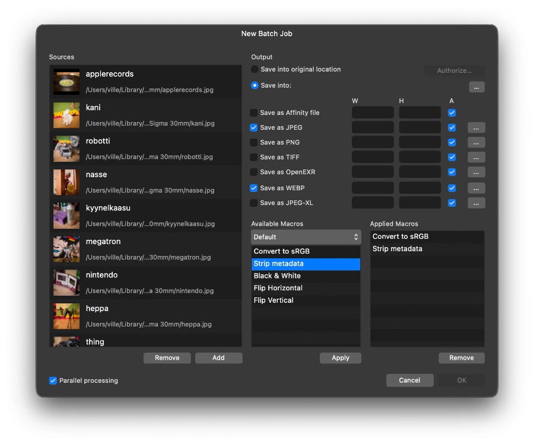Open options for Save as WEBP
This screenshot has width=534, height=445.
coord(476,188)
